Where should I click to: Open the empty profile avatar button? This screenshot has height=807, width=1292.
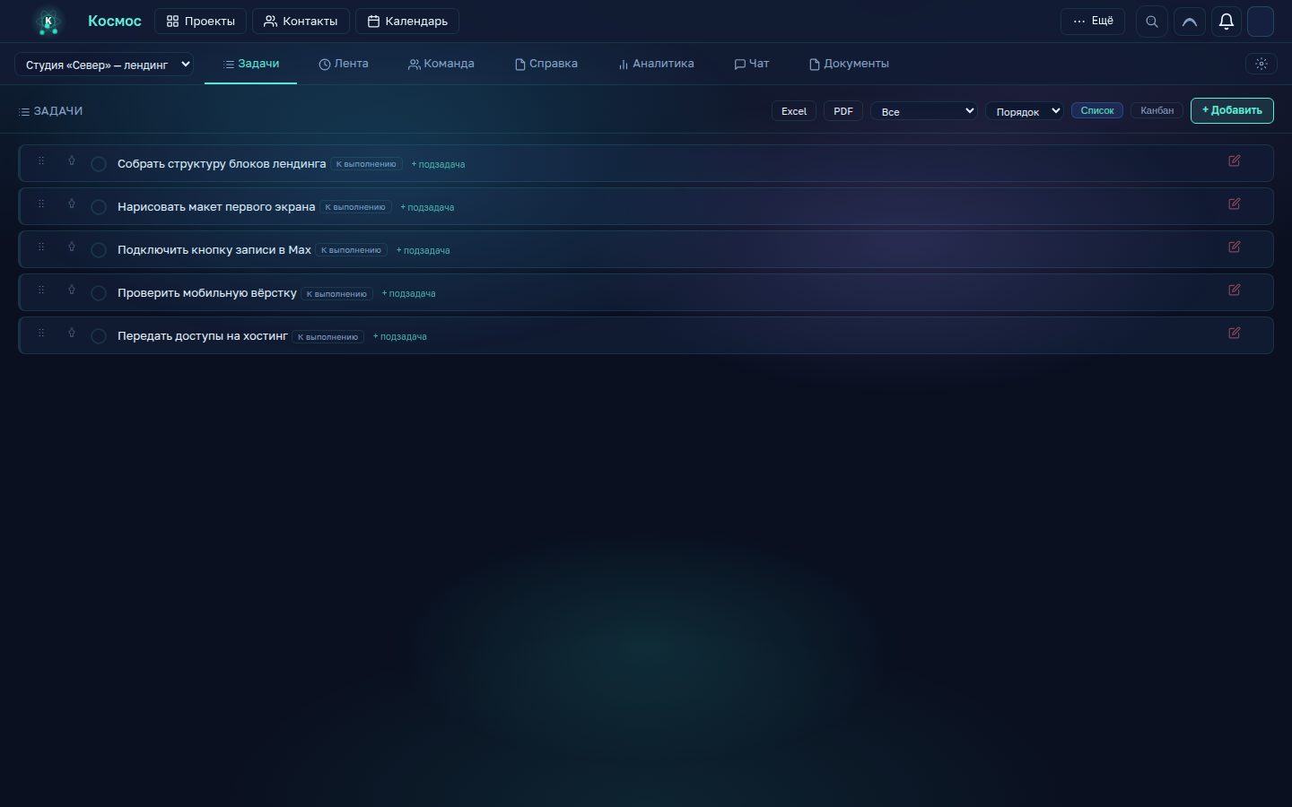coord(1261,22)
